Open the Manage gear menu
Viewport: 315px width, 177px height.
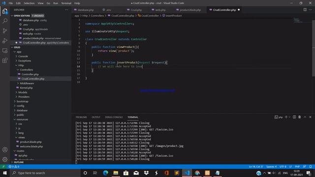click(5, 159)
